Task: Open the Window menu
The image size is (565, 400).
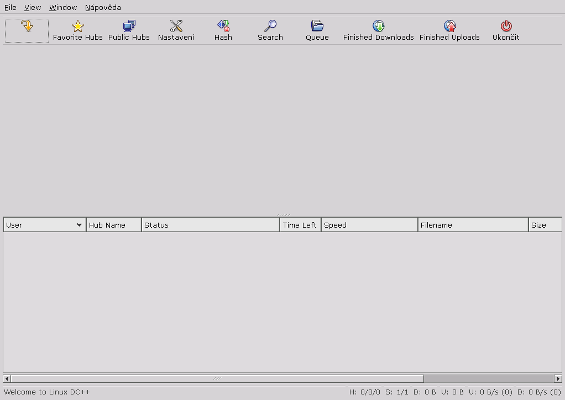Action: pyautogui.click(x=63, y=8)
